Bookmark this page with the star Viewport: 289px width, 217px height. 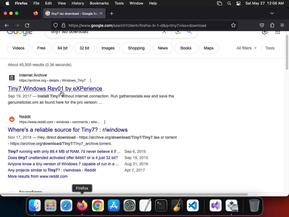coord(233,25)
